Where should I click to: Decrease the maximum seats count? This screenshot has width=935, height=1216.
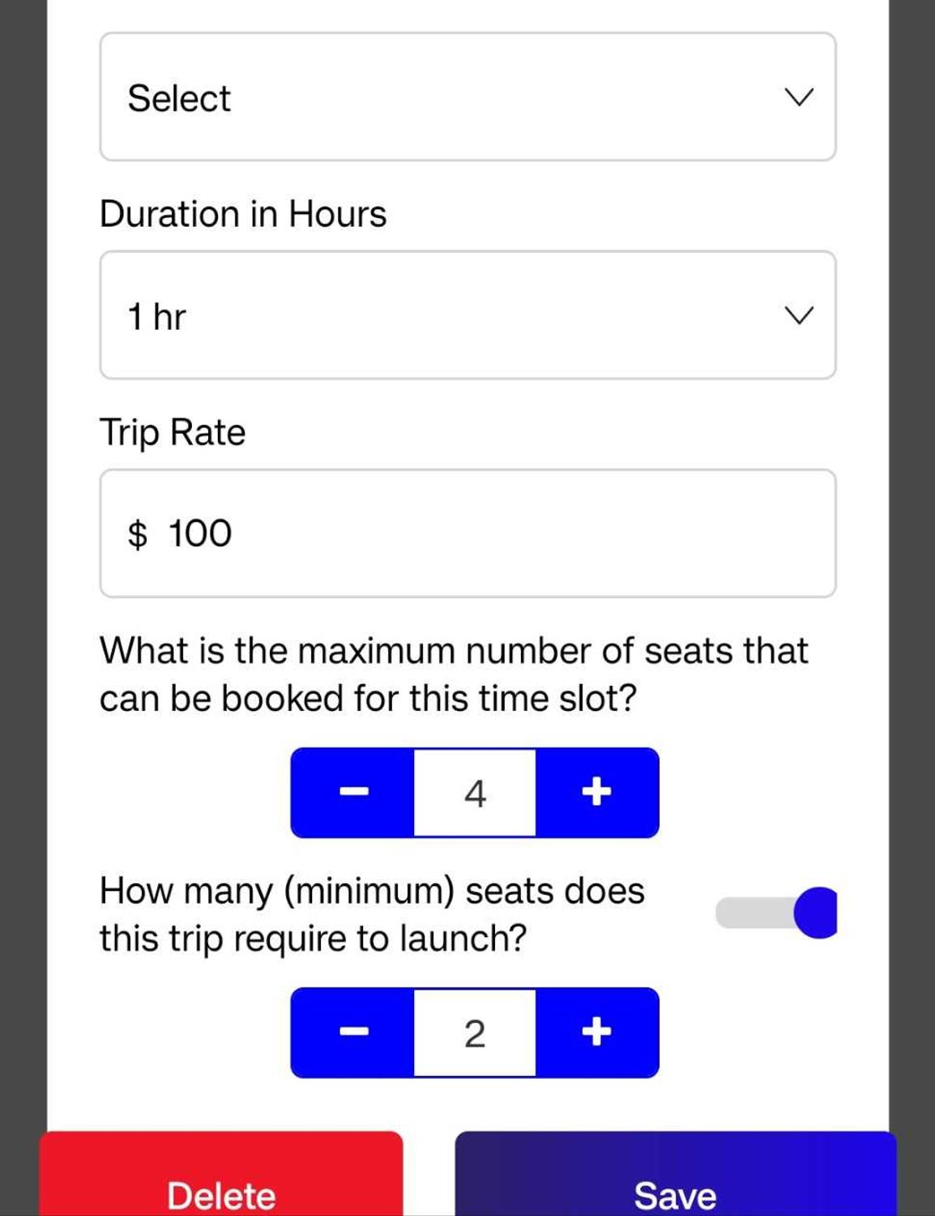pos(353,792)
